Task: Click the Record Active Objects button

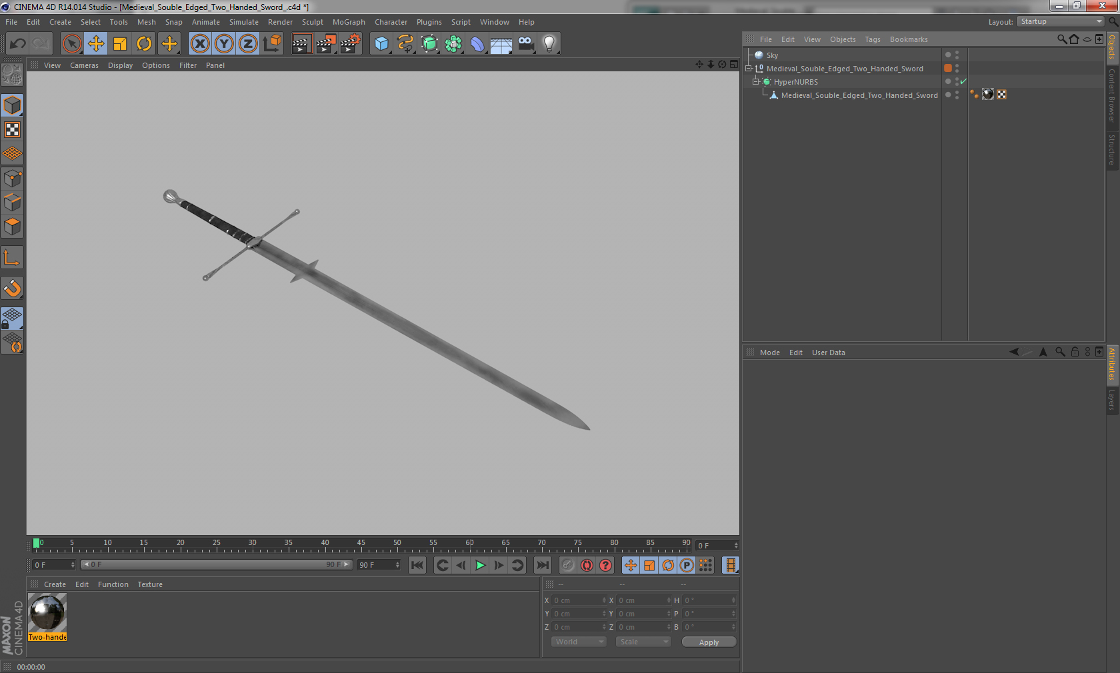Action: (567, 565)
